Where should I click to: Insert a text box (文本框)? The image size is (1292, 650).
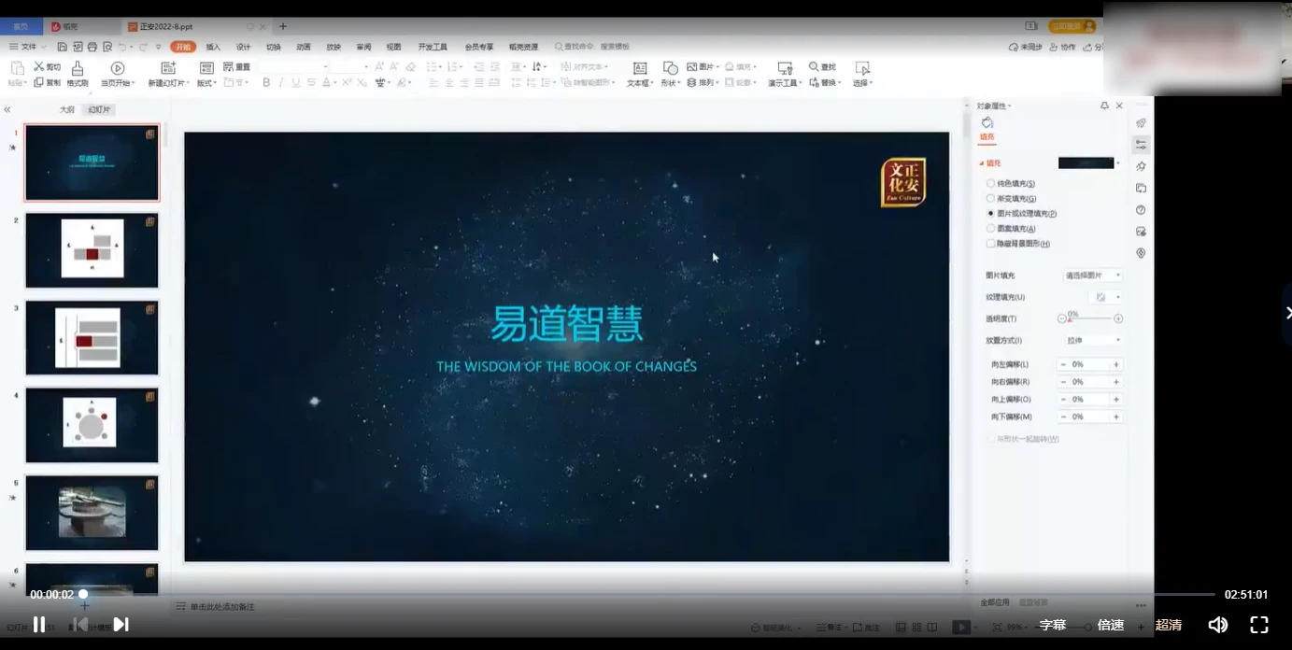tap(640, 75)
